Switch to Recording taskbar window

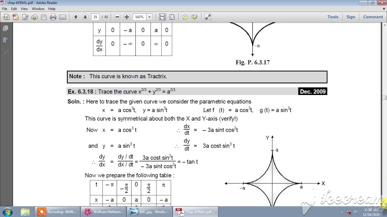57,212
